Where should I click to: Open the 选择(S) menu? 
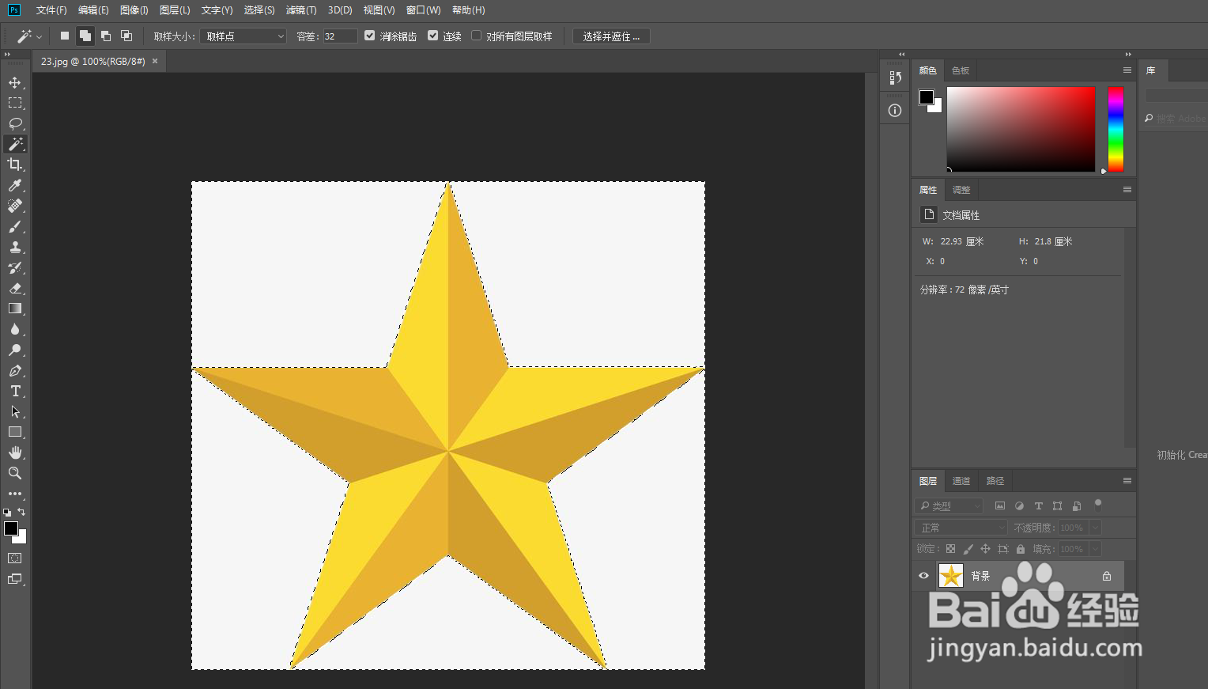[259, 10]
